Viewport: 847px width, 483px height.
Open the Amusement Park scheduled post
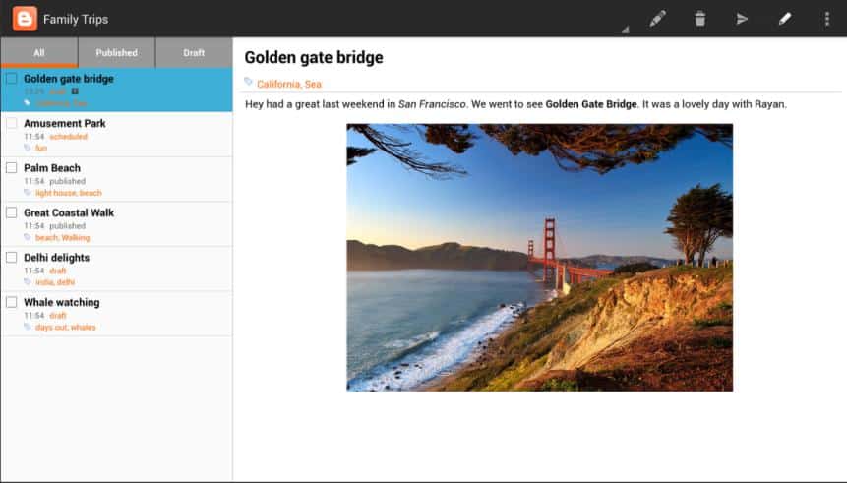(65, 124)
